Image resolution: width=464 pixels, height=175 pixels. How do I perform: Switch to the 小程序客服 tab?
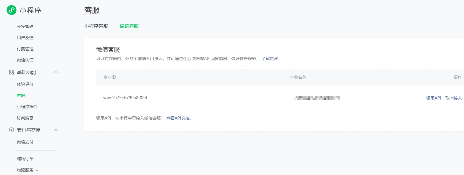96,26
